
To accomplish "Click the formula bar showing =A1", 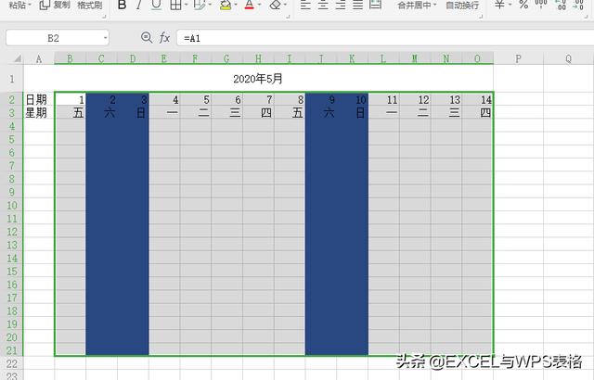I will (x=385, y=38).
